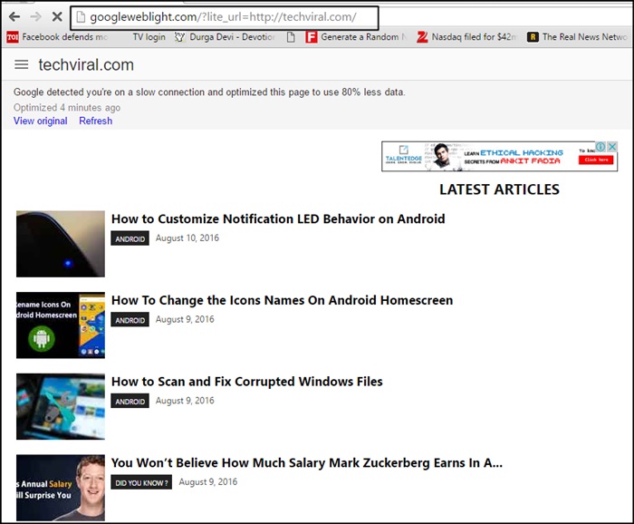Click the DID YOU KNOW? tag
The height and width of the screenshot is (524, 634).
(141, 482)
